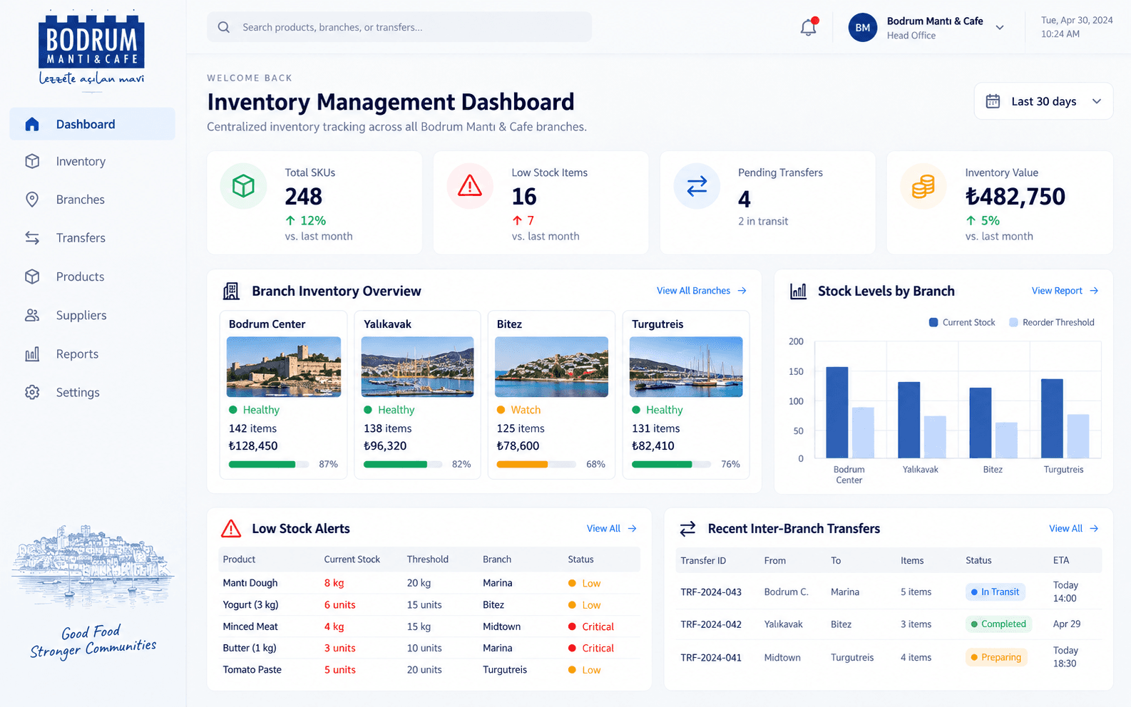Go to Dashboard in the sidebar
Screen dimensions: 1131x707
[x=92, y=124]
